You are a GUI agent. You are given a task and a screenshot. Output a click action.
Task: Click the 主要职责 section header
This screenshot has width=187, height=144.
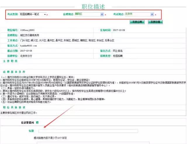pyautogui.click(x=10, y=61)
